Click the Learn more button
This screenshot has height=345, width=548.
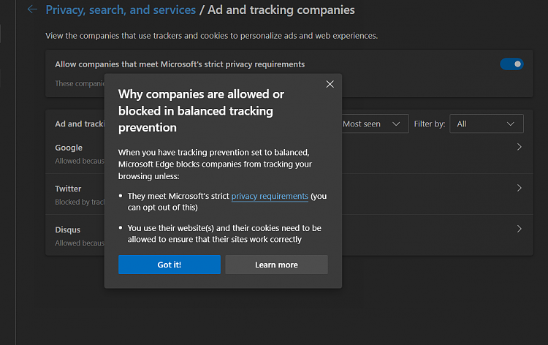tap(276, 265)
